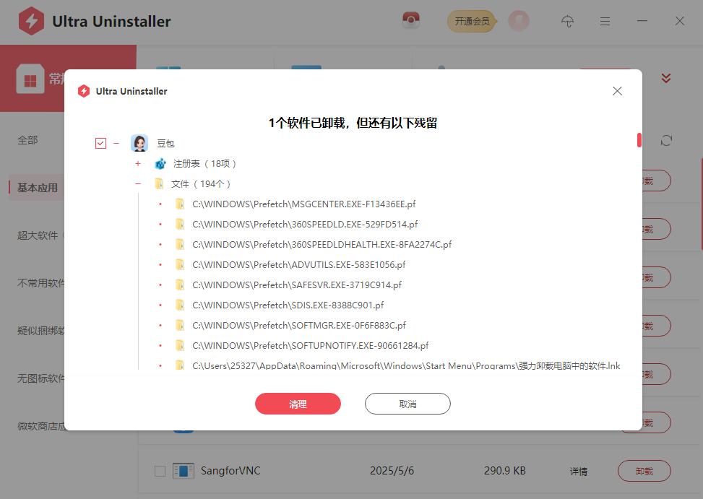Select the SAFESVR.EXE-3719C914.pf file entry
The height and width of the screenshot is (499, 703).
(297, 285)
